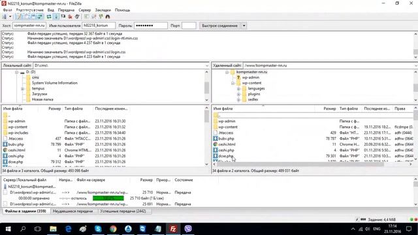Image resolution: width=418 pixels, height=235 pixels.
Task: Toggle the transfer queue display
Action: coord(40,16)
